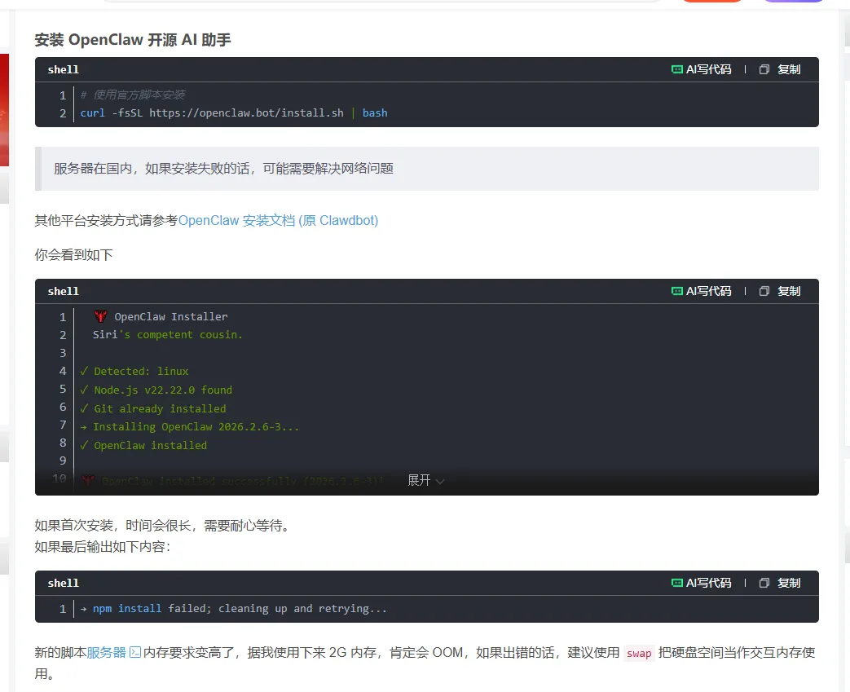This screenshot has height=692, width=850.
Task: Click the search icon beside the 服务器 link
Action: pos(135,652)
